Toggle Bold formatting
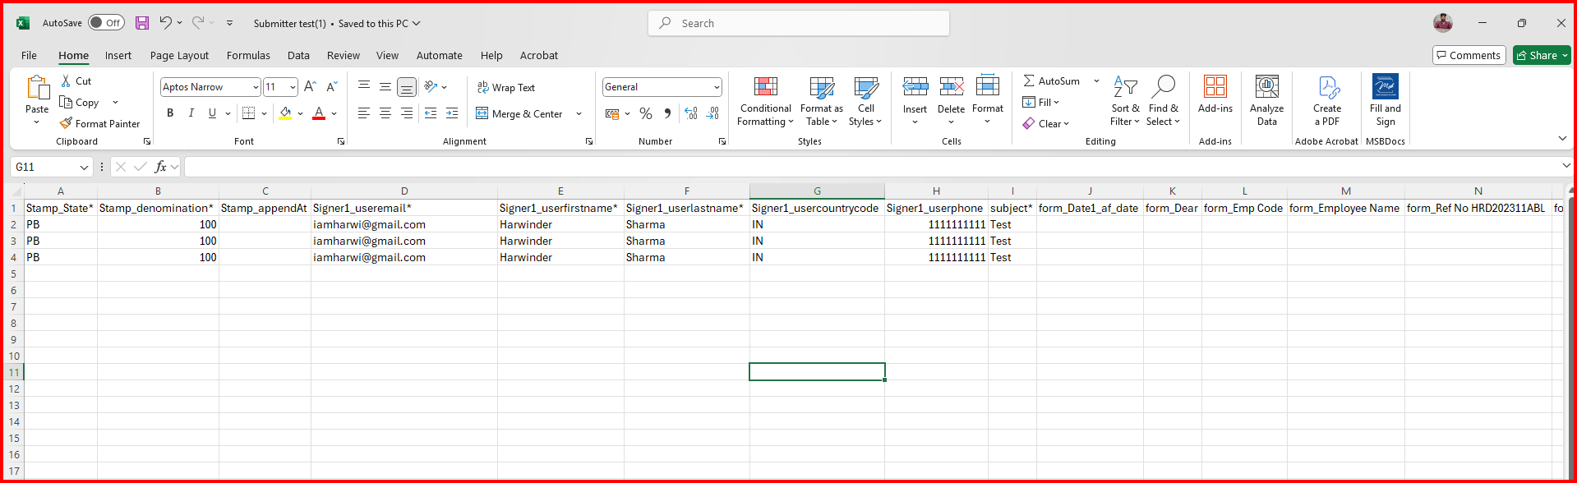Viewport: 1577px width, 483px height. pyautogui.click(x=170, y=113)
